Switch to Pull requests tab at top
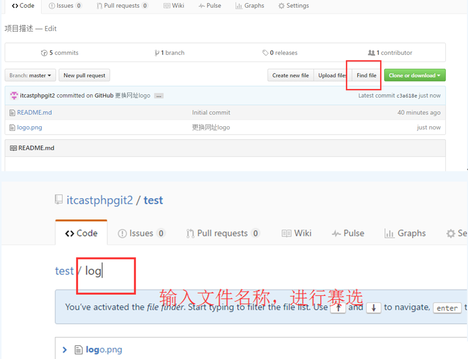468x359 pixels. tap(122, 6)
